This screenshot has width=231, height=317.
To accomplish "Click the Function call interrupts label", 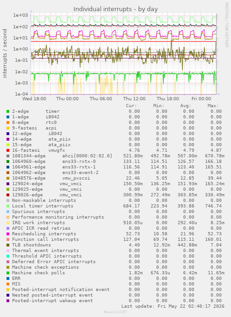I will click(x=46, y=239).
